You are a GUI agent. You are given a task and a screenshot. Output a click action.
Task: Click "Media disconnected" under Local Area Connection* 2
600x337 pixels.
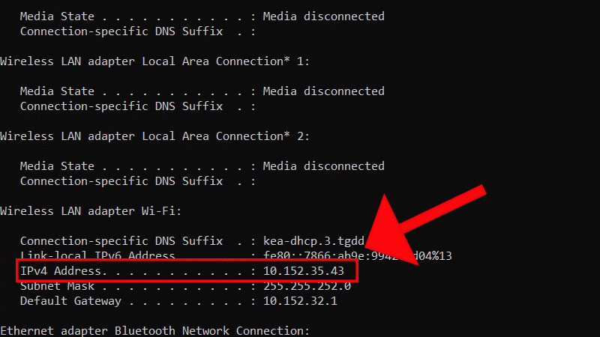[323, 166]
